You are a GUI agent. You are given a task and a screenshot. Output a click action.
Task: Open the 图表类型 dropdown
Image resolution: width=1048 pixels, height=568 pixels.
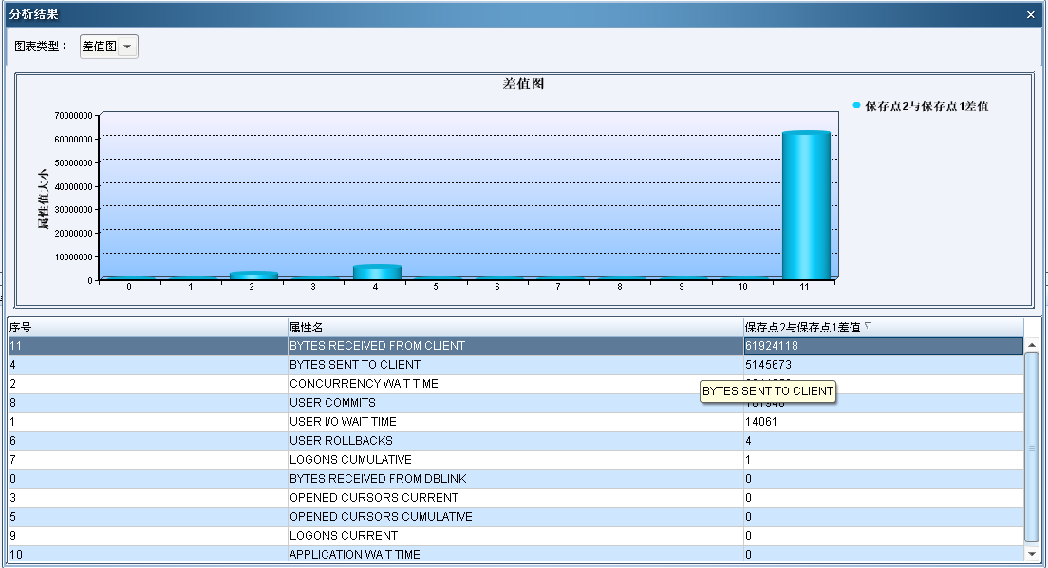127,47
